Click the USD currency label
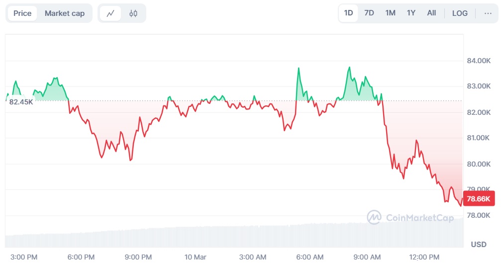Viewport: 501px width, 264px height. pos(479,244)
